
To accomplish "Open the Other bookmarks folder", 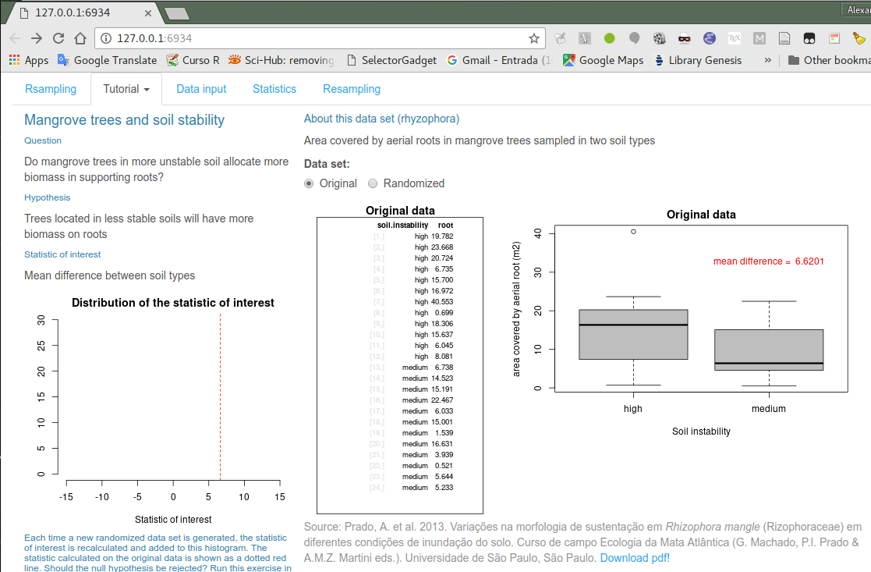I will click(829, 60).
